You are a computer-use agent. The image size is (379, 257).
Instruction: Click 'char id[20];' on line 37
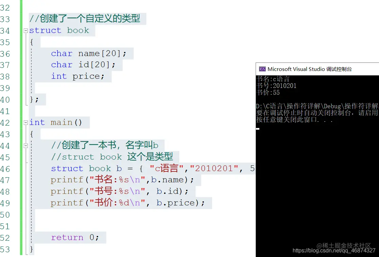tap(83, 65)
